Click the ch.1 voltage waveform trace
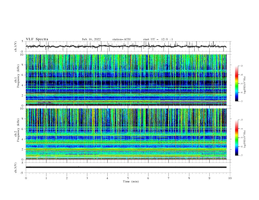 point(126,46)
